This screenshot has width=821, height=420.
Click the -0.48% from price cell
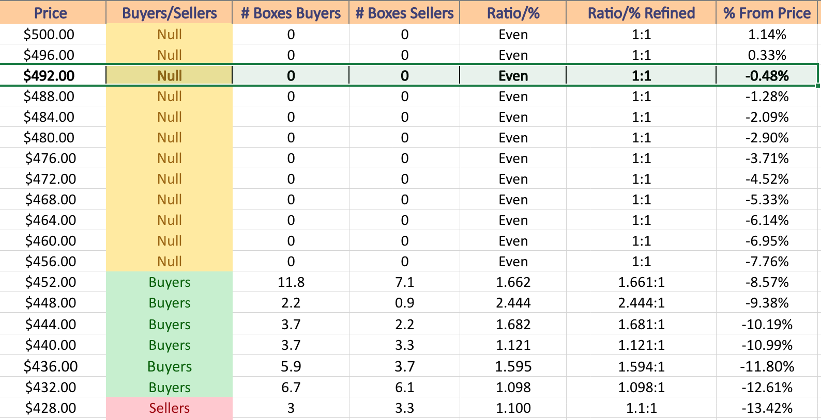coord(767,75)
